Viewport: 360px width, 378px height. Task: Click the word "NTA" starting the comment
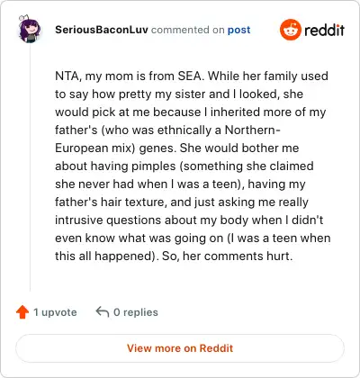tap(67, 76)
